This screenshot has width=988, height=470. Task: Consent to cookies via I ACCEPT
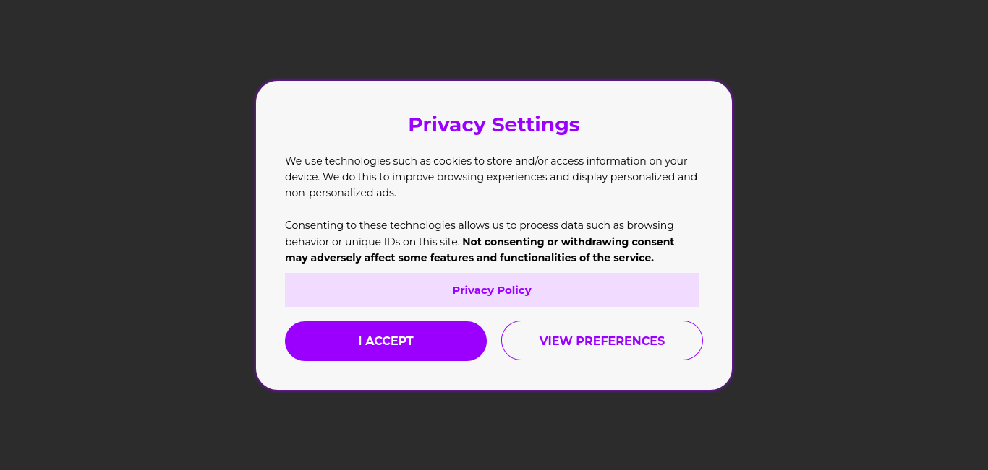coord(386,341)
